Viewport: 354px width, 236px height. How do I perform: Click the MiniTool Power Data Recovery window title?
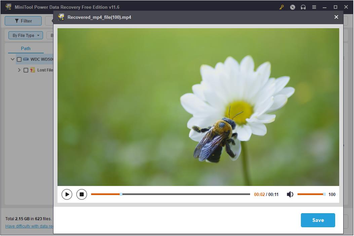pyautogui.click(x=67, y=7)
